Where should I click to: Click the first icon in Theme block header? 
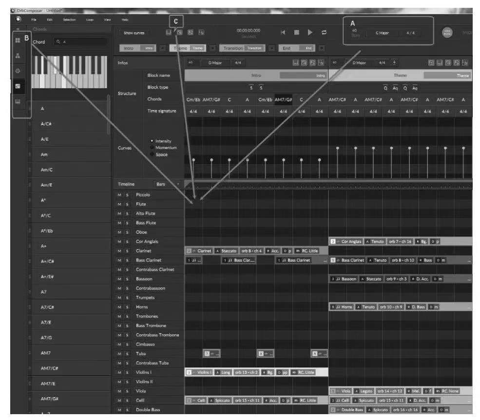(x=431, y=63)
